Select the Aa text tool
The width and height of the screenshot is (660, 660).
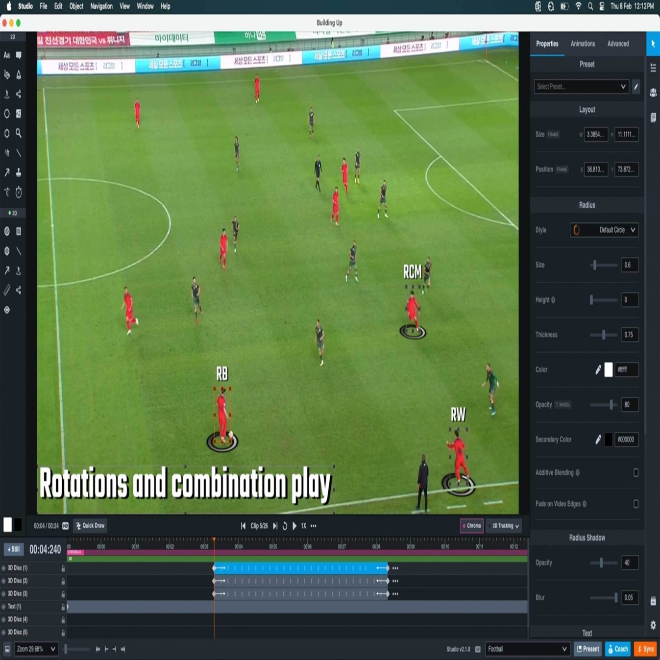pyautogui.click(x=6, y=55)
